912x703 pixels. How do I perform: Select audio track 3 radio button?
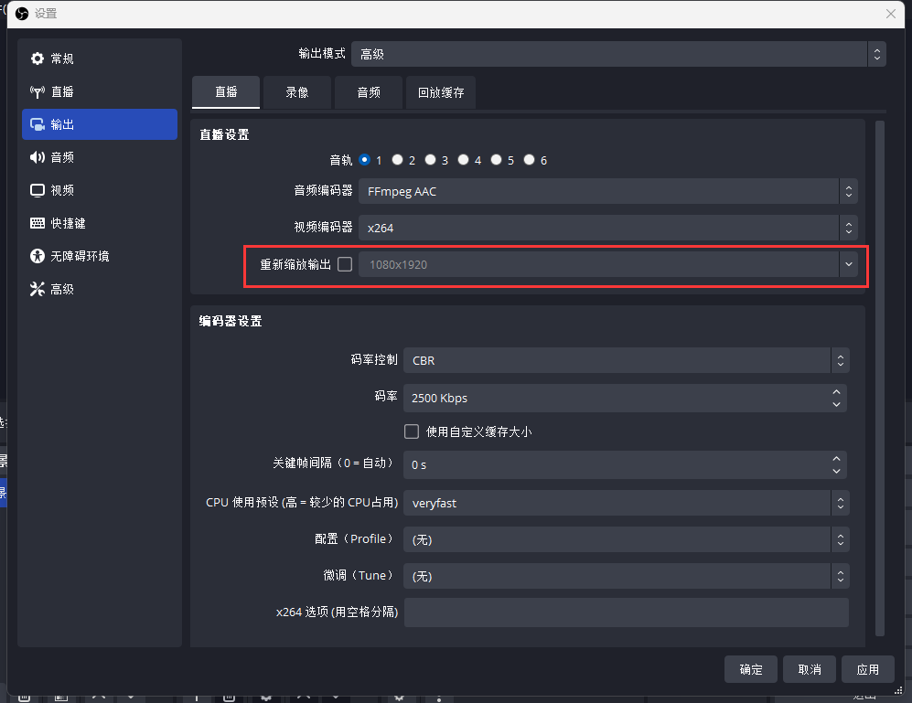click(430, 159)
